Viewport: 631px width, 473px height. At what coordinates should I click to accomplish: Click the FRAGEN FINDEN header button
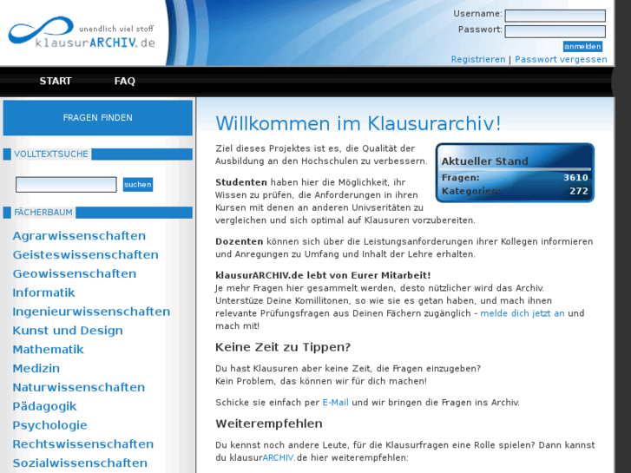[98, 117]
